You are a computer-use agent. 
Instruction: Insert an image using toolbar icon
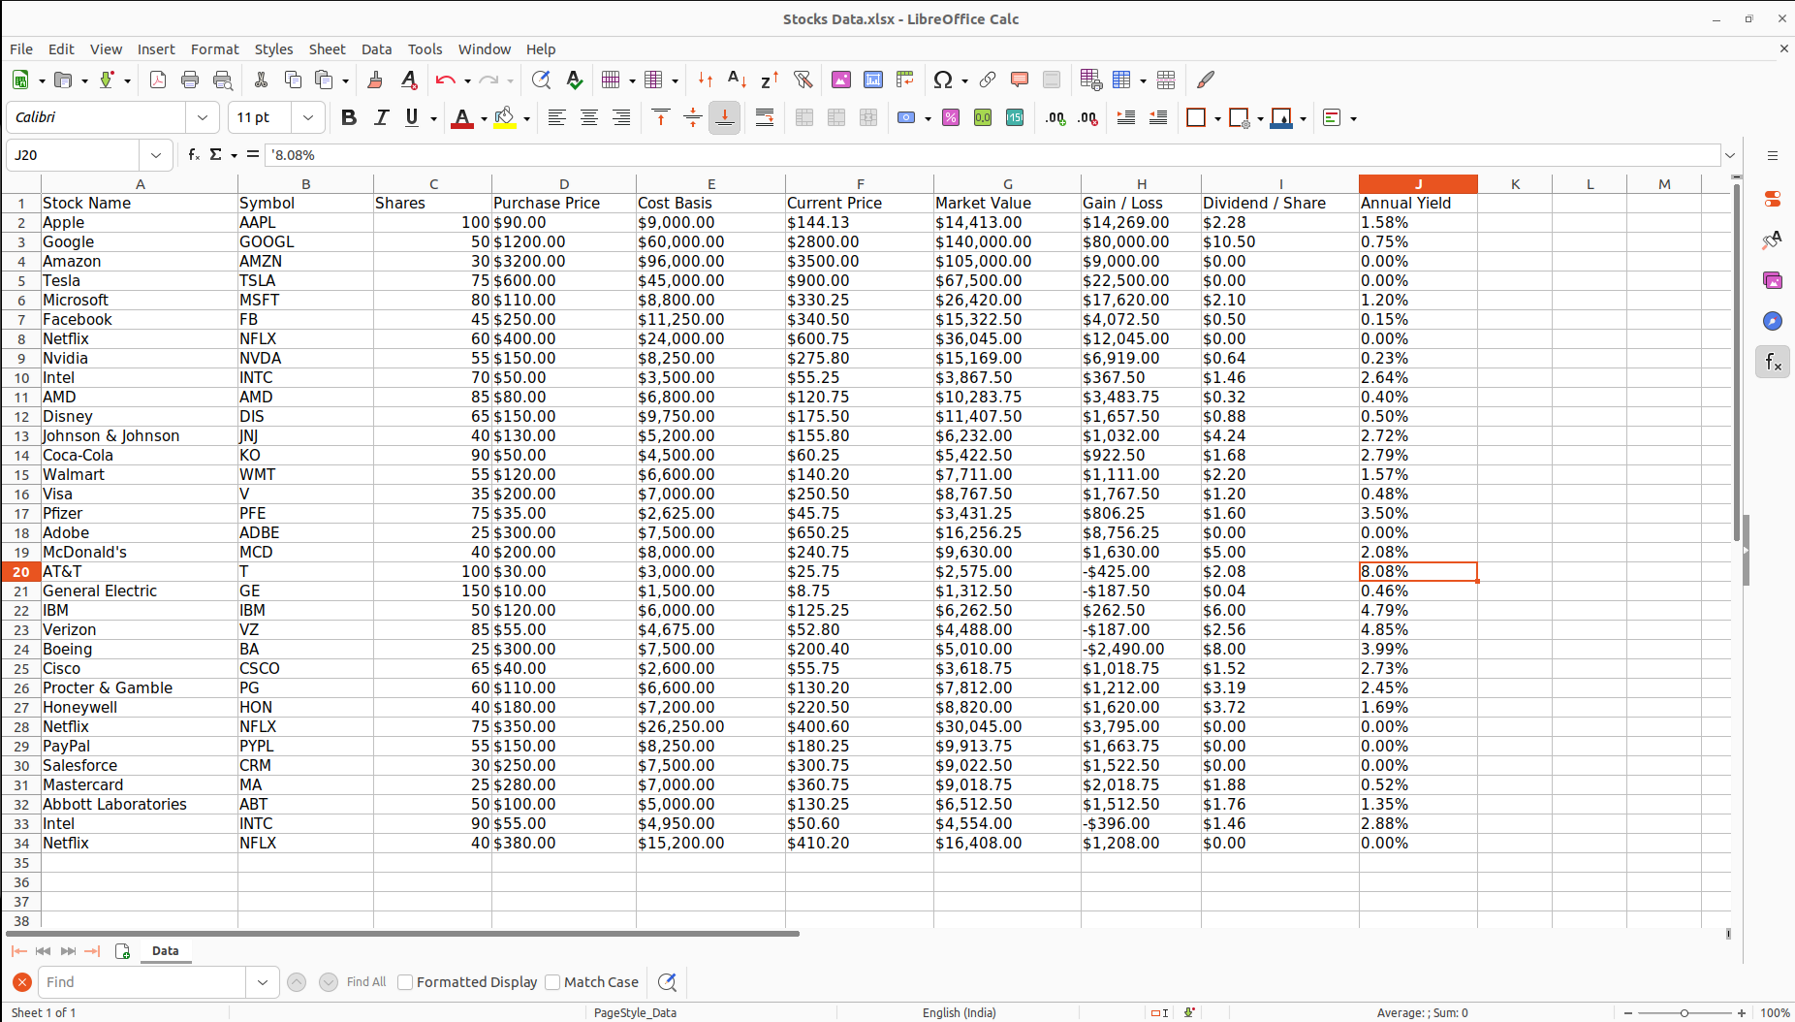click(x=841, y=80)
